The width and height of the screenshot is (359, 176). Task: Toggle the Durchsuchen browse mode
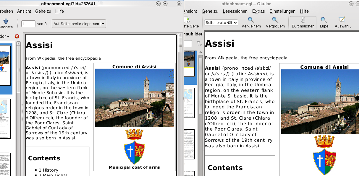click(x=303, y=22)
